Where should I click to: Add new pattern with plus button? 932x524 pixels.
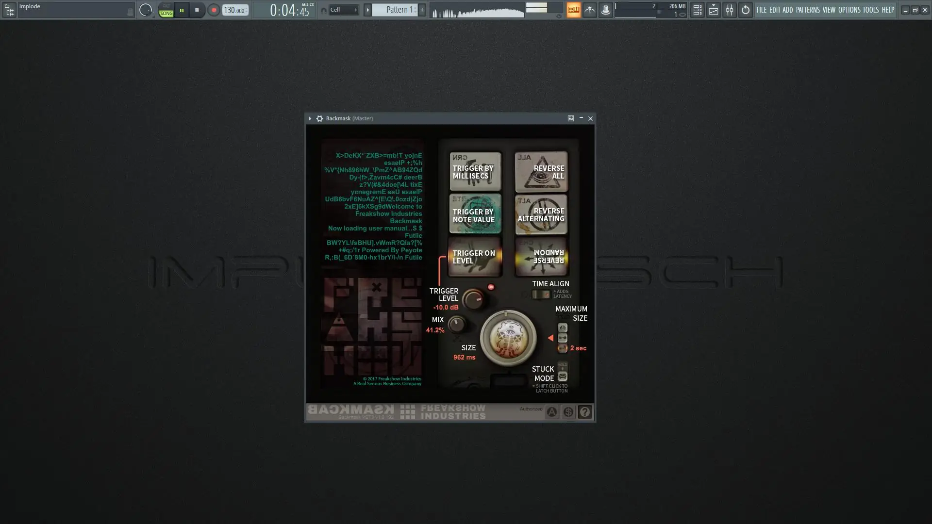(422, 10)
